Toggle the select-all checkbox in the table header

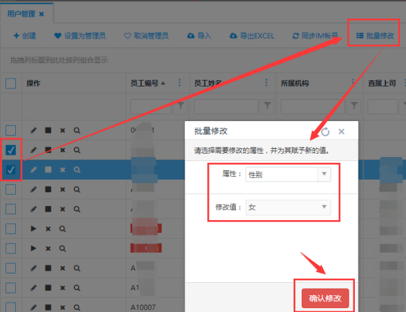(11, 83)
